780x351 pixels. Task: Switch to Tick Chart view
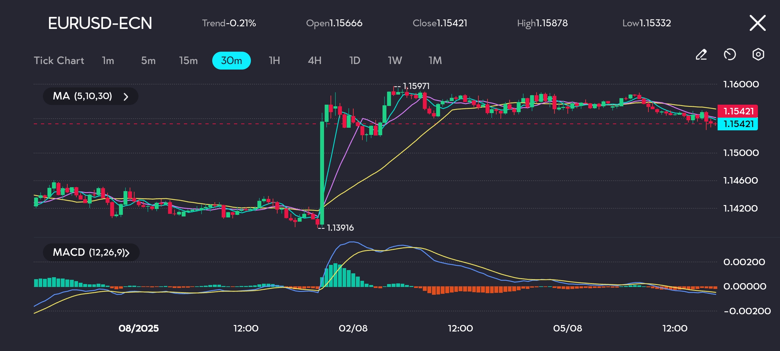(x=59, y=60)
